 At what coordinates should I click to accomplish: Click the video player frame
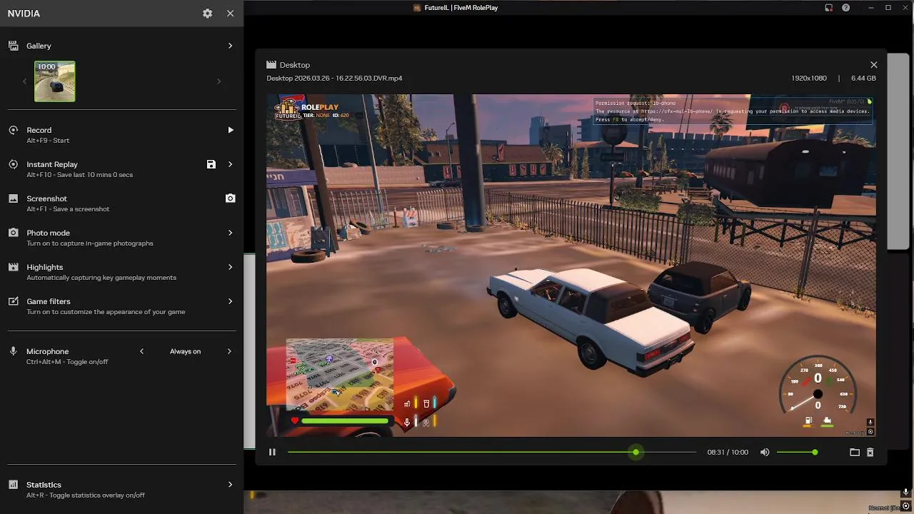(x=571, y=266)
